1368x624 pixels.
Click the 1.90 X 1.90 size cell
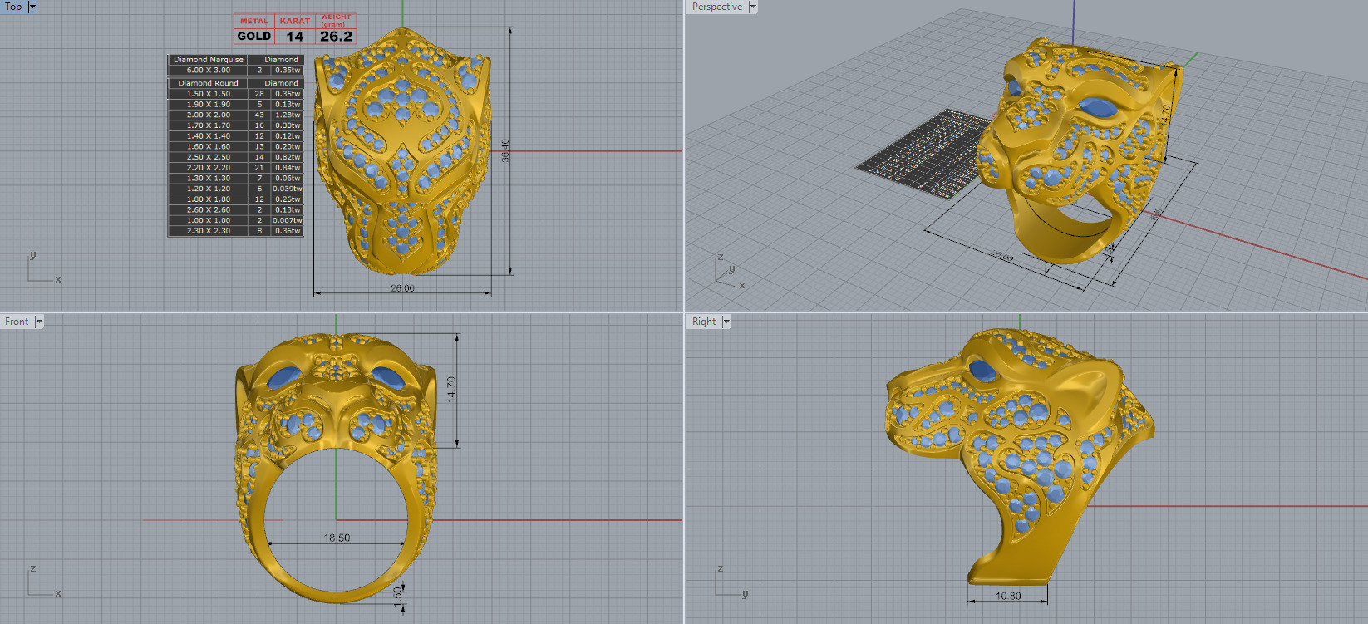(x=209, y=105)
